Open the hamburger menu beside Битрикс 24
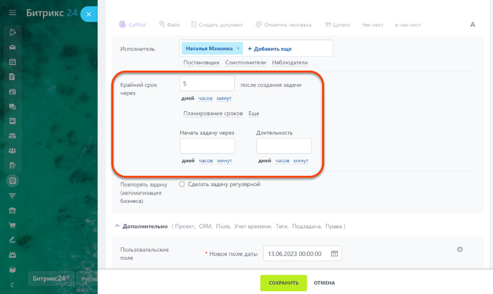 [13, 13]
